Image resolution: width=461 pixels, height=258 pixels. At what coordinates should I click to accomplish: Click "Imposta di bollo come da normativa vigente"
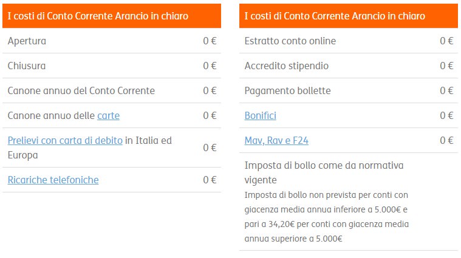coord(324,173)
